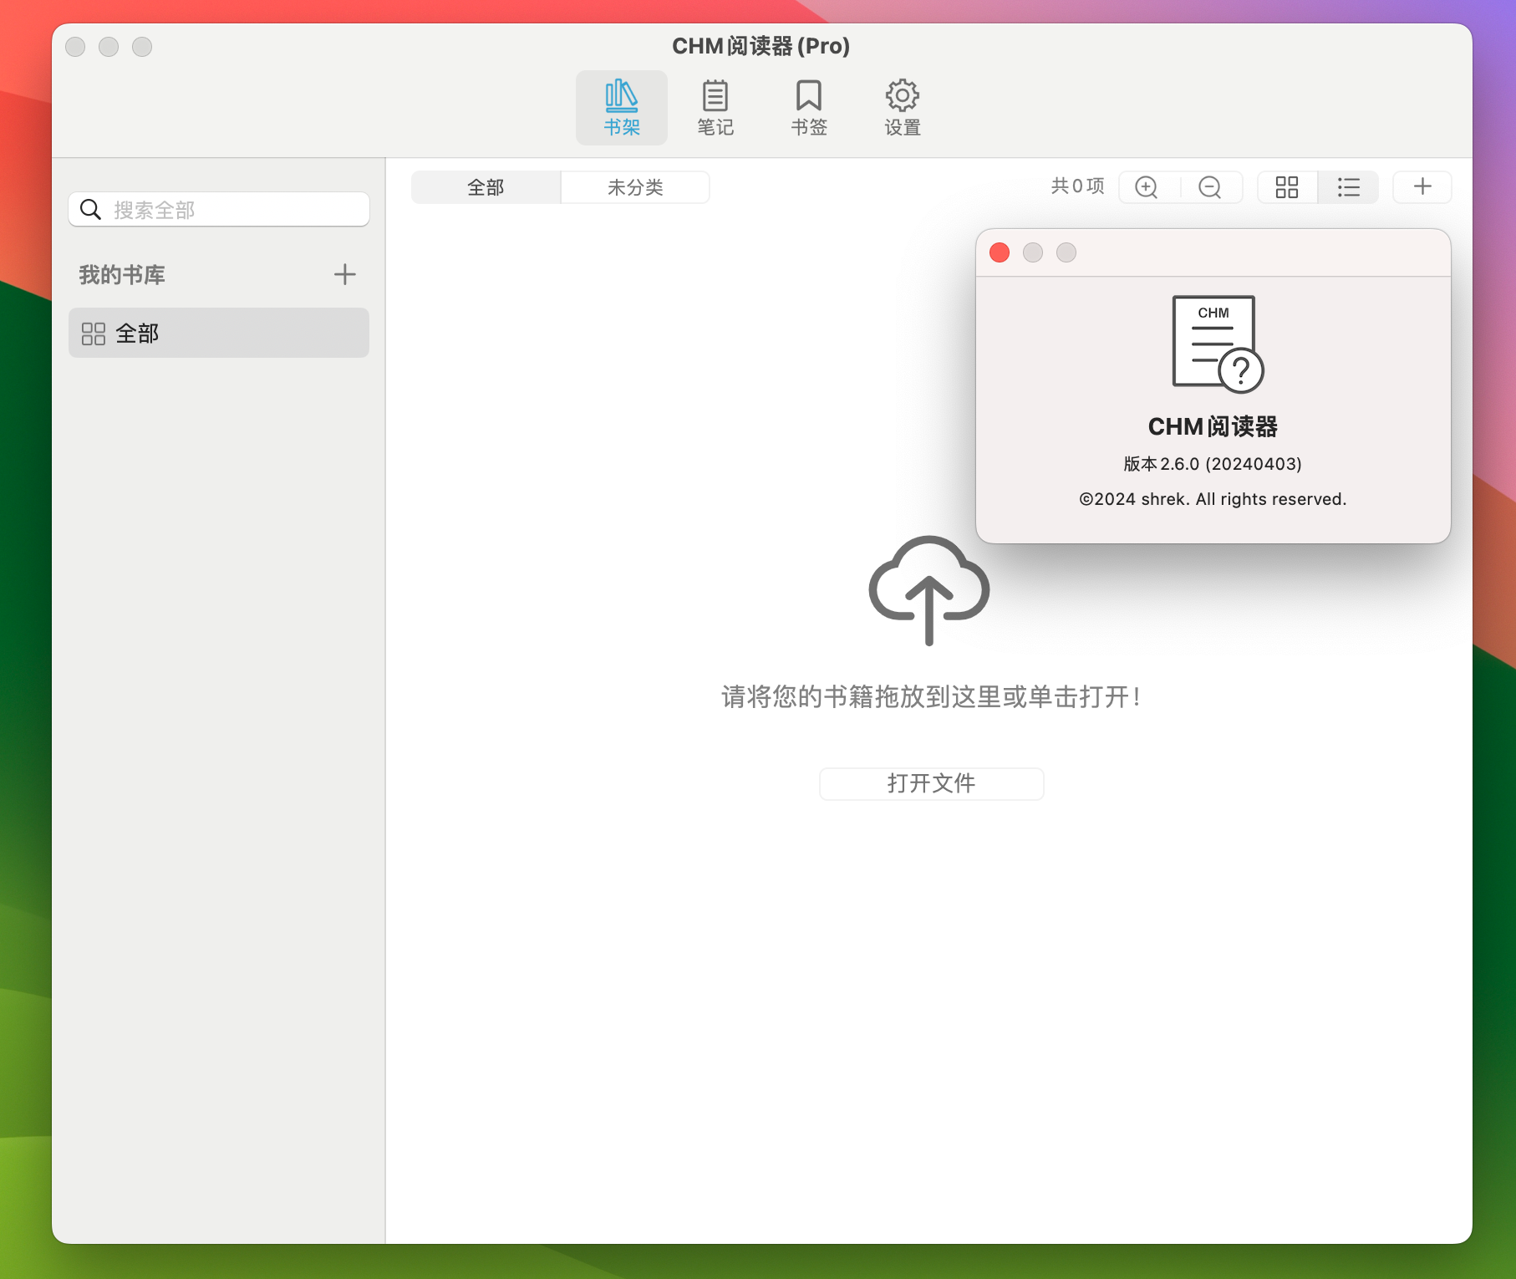Switch to list view layout
Image resolution: width=1516 pixels, height=1279 pixels.
pyautogui.click(x=1348, y=187)
